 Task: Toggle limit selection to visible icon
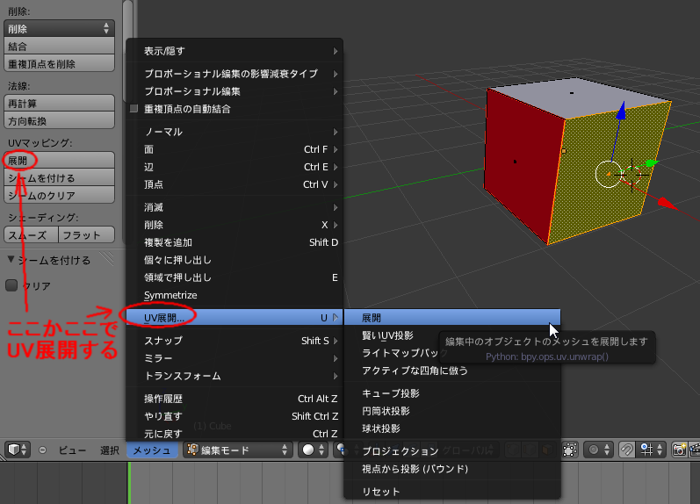click(570, 450)
